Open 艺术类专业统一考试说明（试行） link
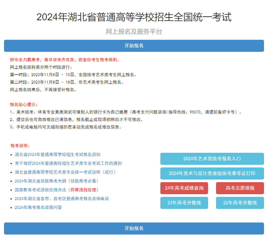This screenshot has height=238, width=268. (x=65, y=172)
